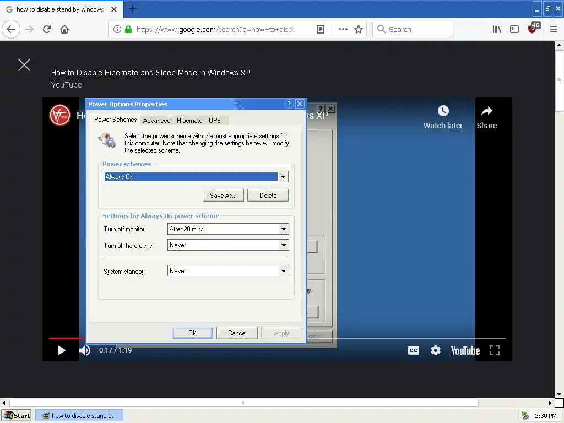Screen dimensions: 564x423
Task: Expand the Turn off monitor dropdown
Action: (284, 229)
